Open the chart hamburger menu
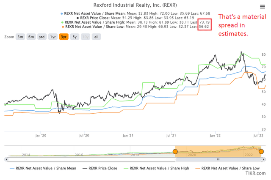 (262, 6)
